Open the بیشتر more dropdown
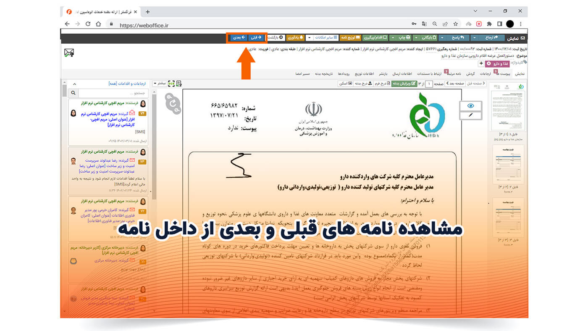 tap(159, 84)
